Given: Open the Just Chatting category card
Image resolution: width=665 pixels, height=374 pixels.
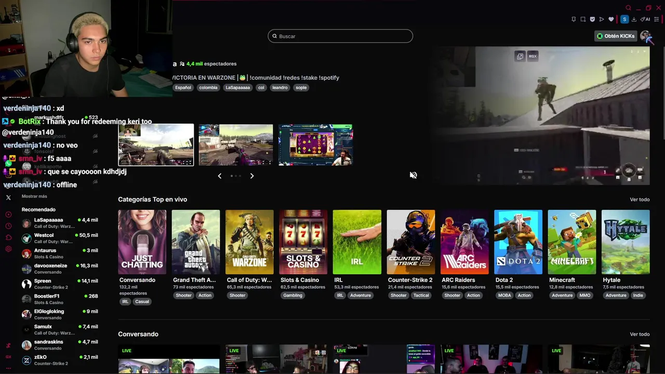Looking at the screenshot, I should (x=142, y=242).
